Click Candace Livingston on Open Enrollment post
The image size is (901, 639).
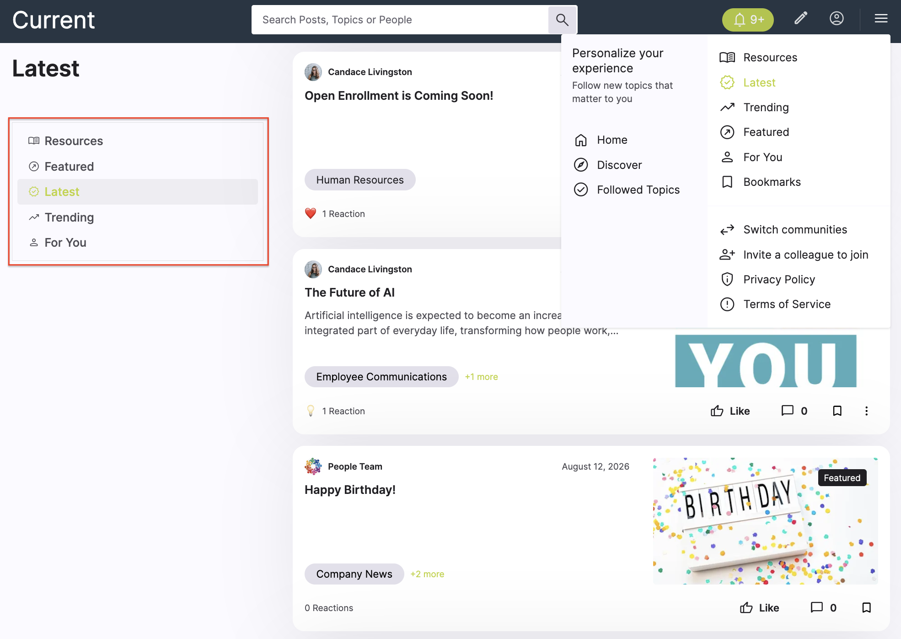[x=370, y=72]
